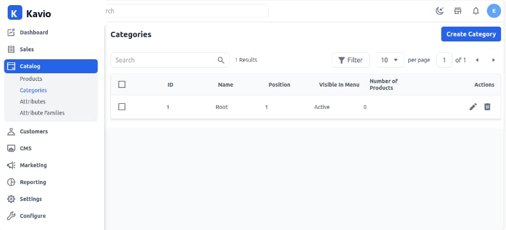Screen dimensions: 506x230
Task: Go to Products submenu link
Action: pyautogui.click(x=31, y=79)
